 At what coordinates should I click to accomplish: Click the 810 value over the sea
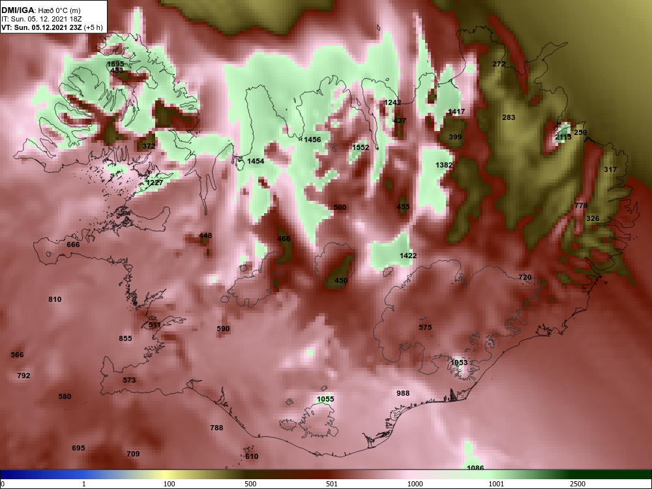coord(55,299)
